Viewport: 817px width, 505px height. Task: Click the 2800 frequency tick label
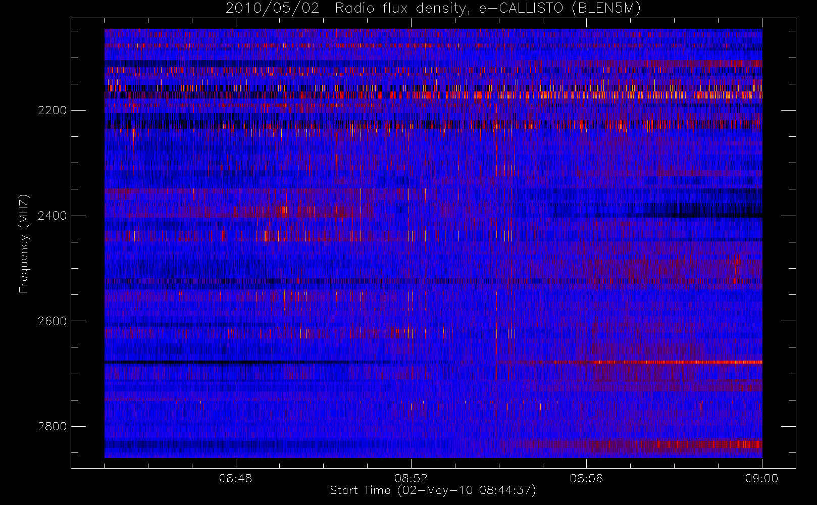tap(52, 427)
